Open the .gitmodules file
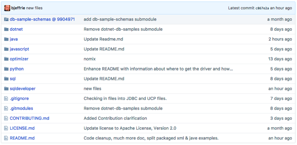297x145 pixels. (x=21, y=108)
